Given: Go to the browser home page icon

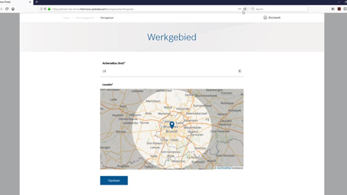Looking at the screenshot, I should click(13, 9).
